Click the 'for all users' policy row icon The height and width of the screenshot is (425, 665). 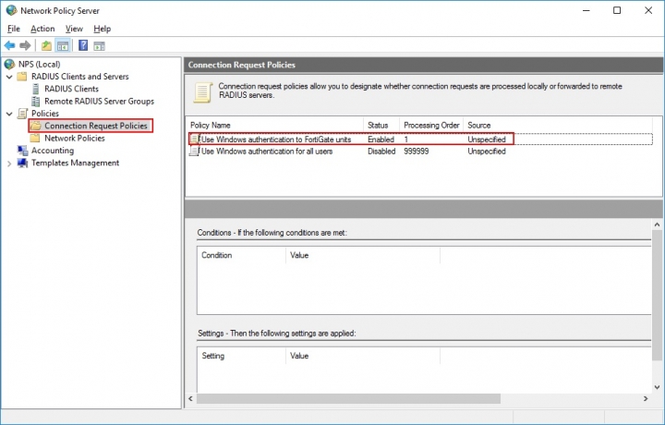coord(194,151)
